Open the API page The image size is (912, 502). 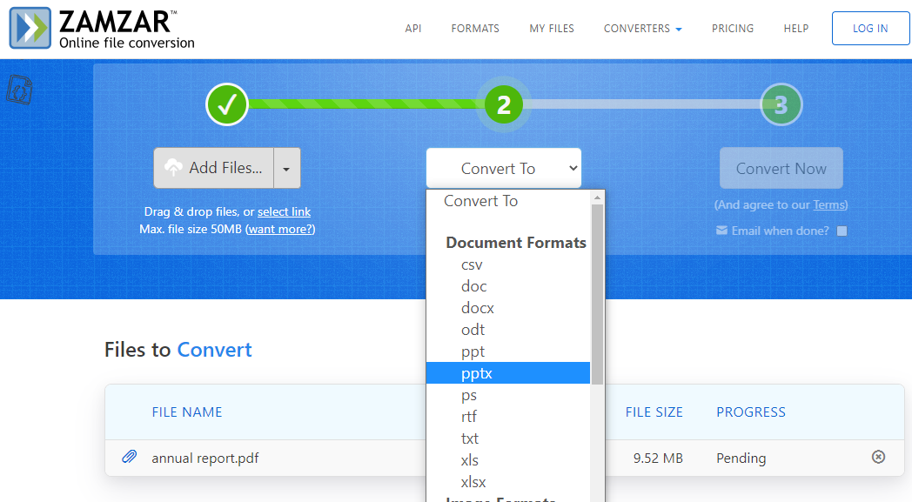(x=413, y=29)
